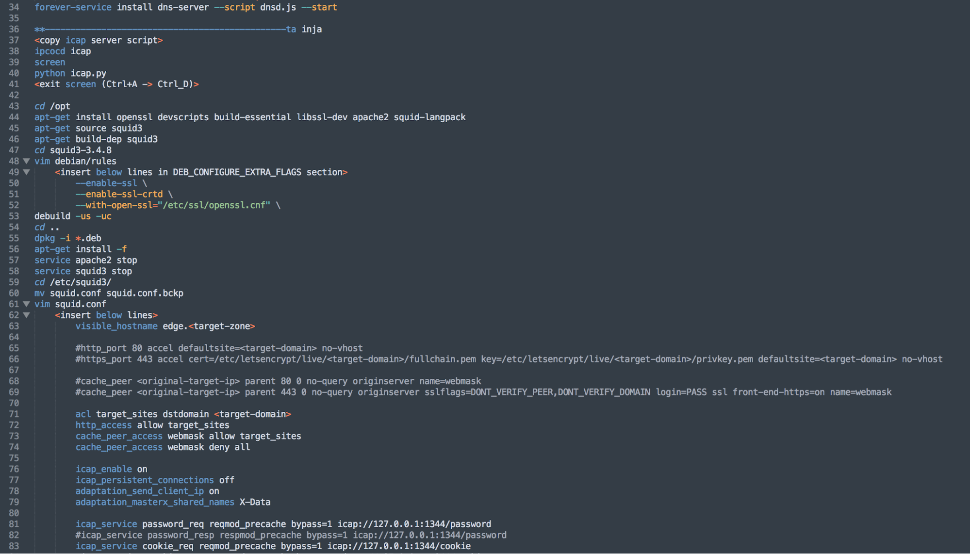Click line number 34 in the gutter
This screenshot has width=970, height=554.
tap(14, 7)
